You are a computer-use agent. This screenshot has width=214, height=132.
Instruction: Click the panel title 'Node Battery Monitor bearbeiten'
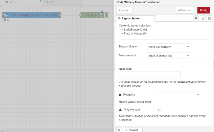139,2
